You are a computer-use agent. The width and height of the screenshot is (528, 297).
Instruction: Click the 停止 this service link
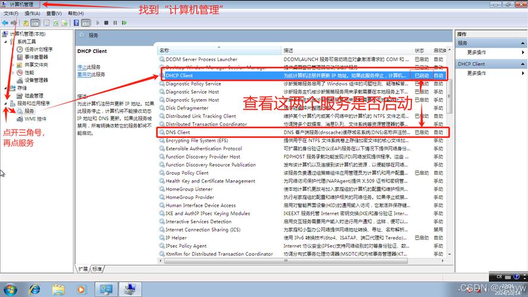82,67
